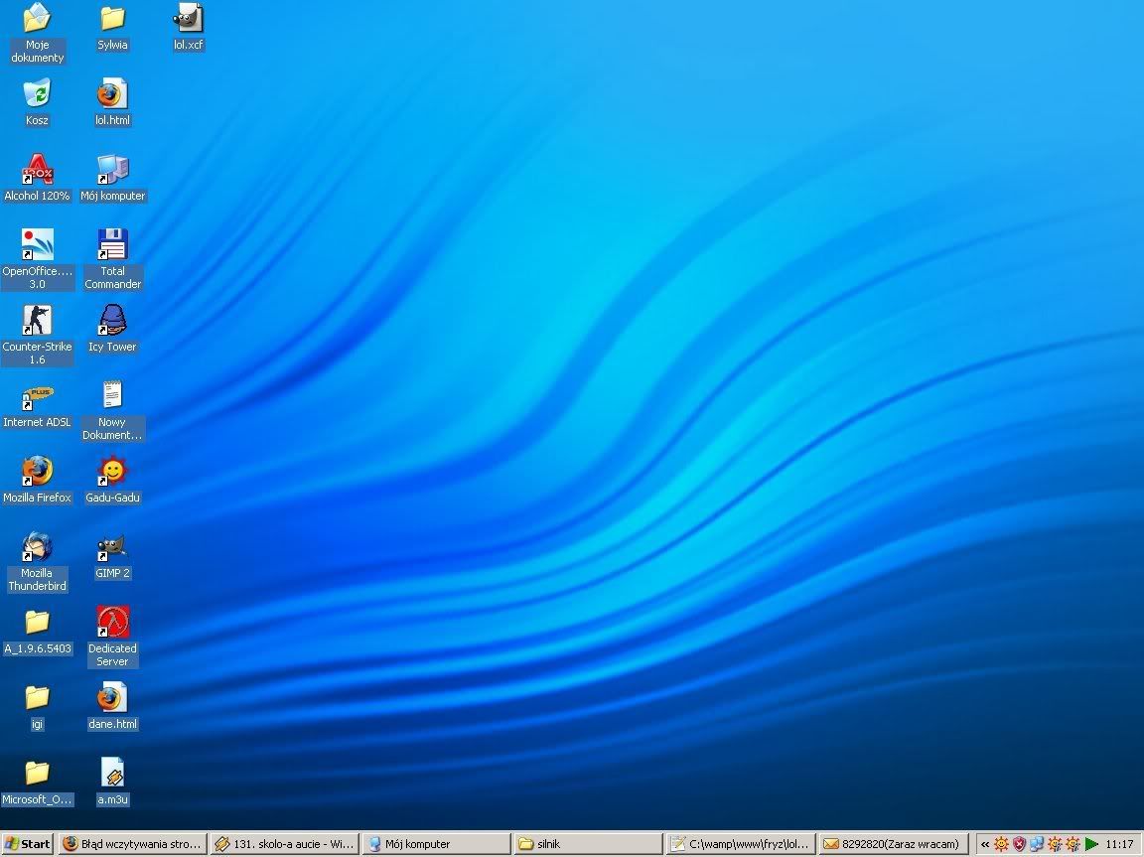Click the green play arrow tray icon
Screen dimensions: 1144x857
click(x=1091, y=844)
